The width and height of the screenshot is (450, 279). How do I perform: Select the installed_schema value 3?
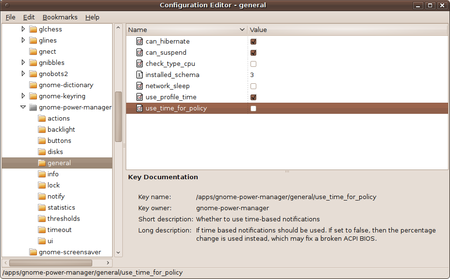tap(252, 75)
